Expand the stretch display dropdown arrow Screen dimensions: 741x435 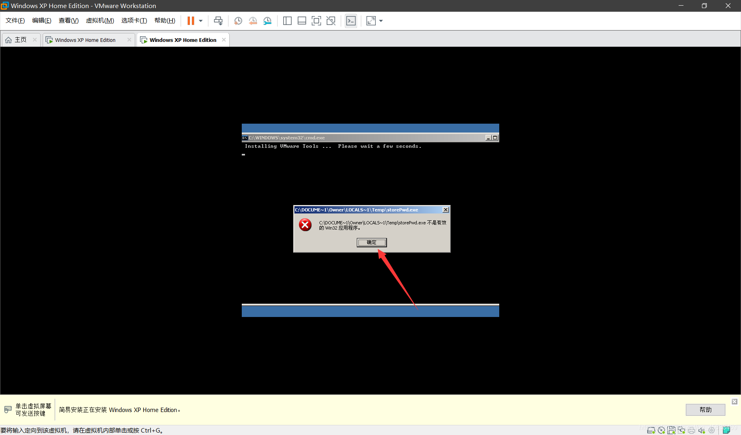click(x=381, y=21)
